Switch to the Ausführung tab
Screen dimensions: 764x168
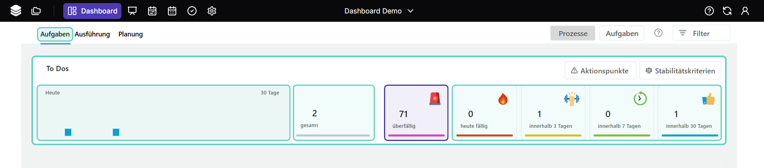(92, 34)
